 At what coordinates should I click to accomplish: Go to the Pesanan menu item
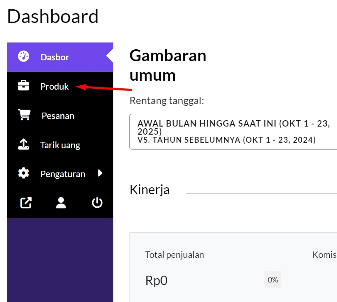click(x=60, y=116)
